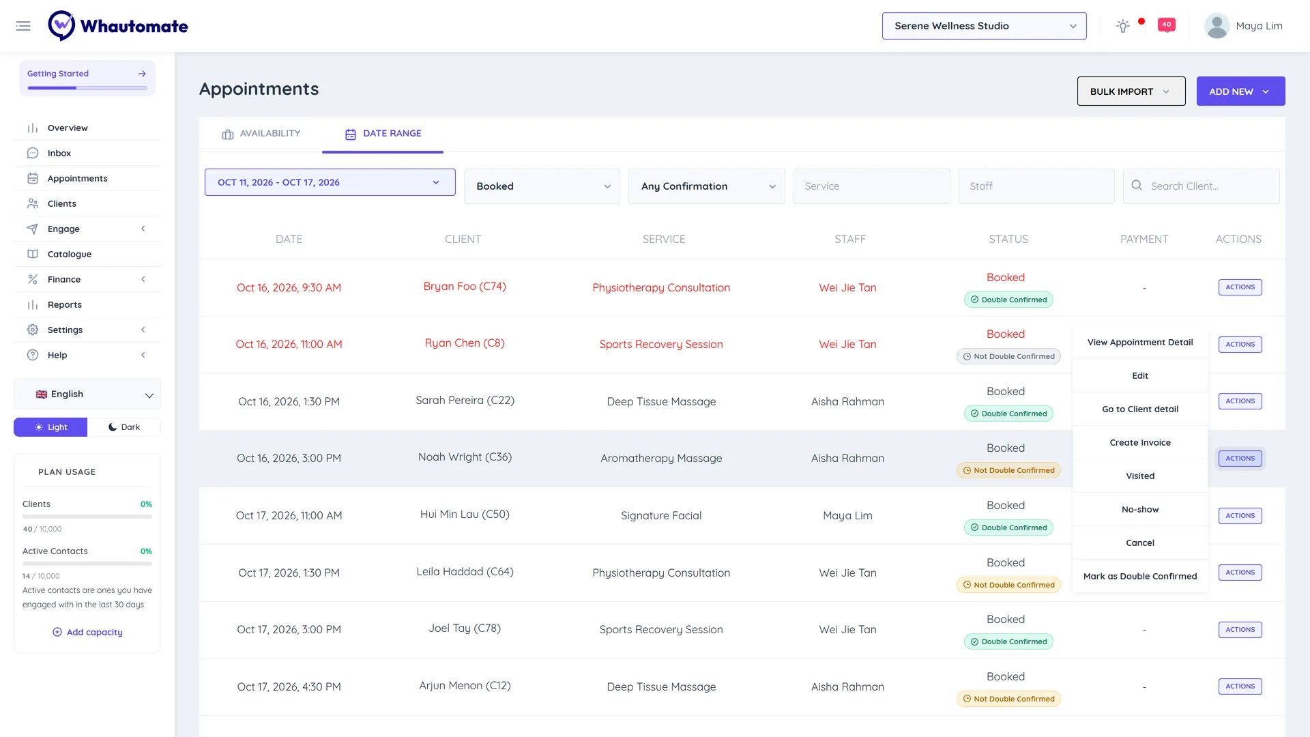Switch to Light theme
This screenshot has width=1310, height=737.
(x=50, y=427)
